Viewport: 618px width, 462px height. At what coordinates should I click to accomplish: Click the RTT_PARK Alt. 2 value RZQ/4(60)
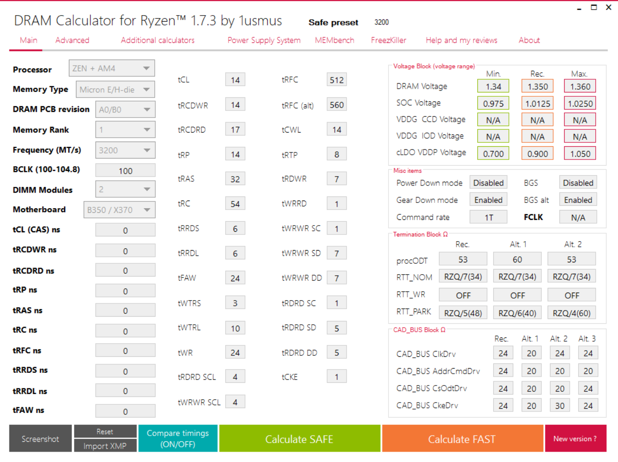(x=572, y=313)
